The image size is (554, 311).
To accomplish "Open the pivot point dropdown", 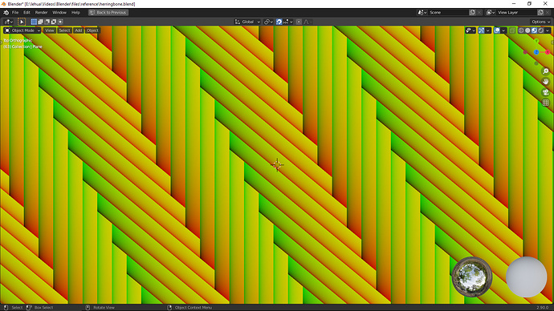I will (268, 22).
